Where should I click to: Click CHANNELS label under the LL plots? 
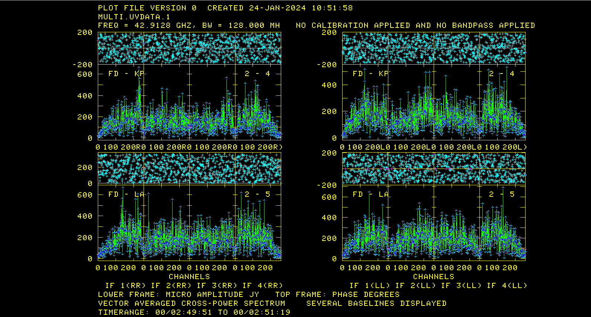(x=434, y=277)
